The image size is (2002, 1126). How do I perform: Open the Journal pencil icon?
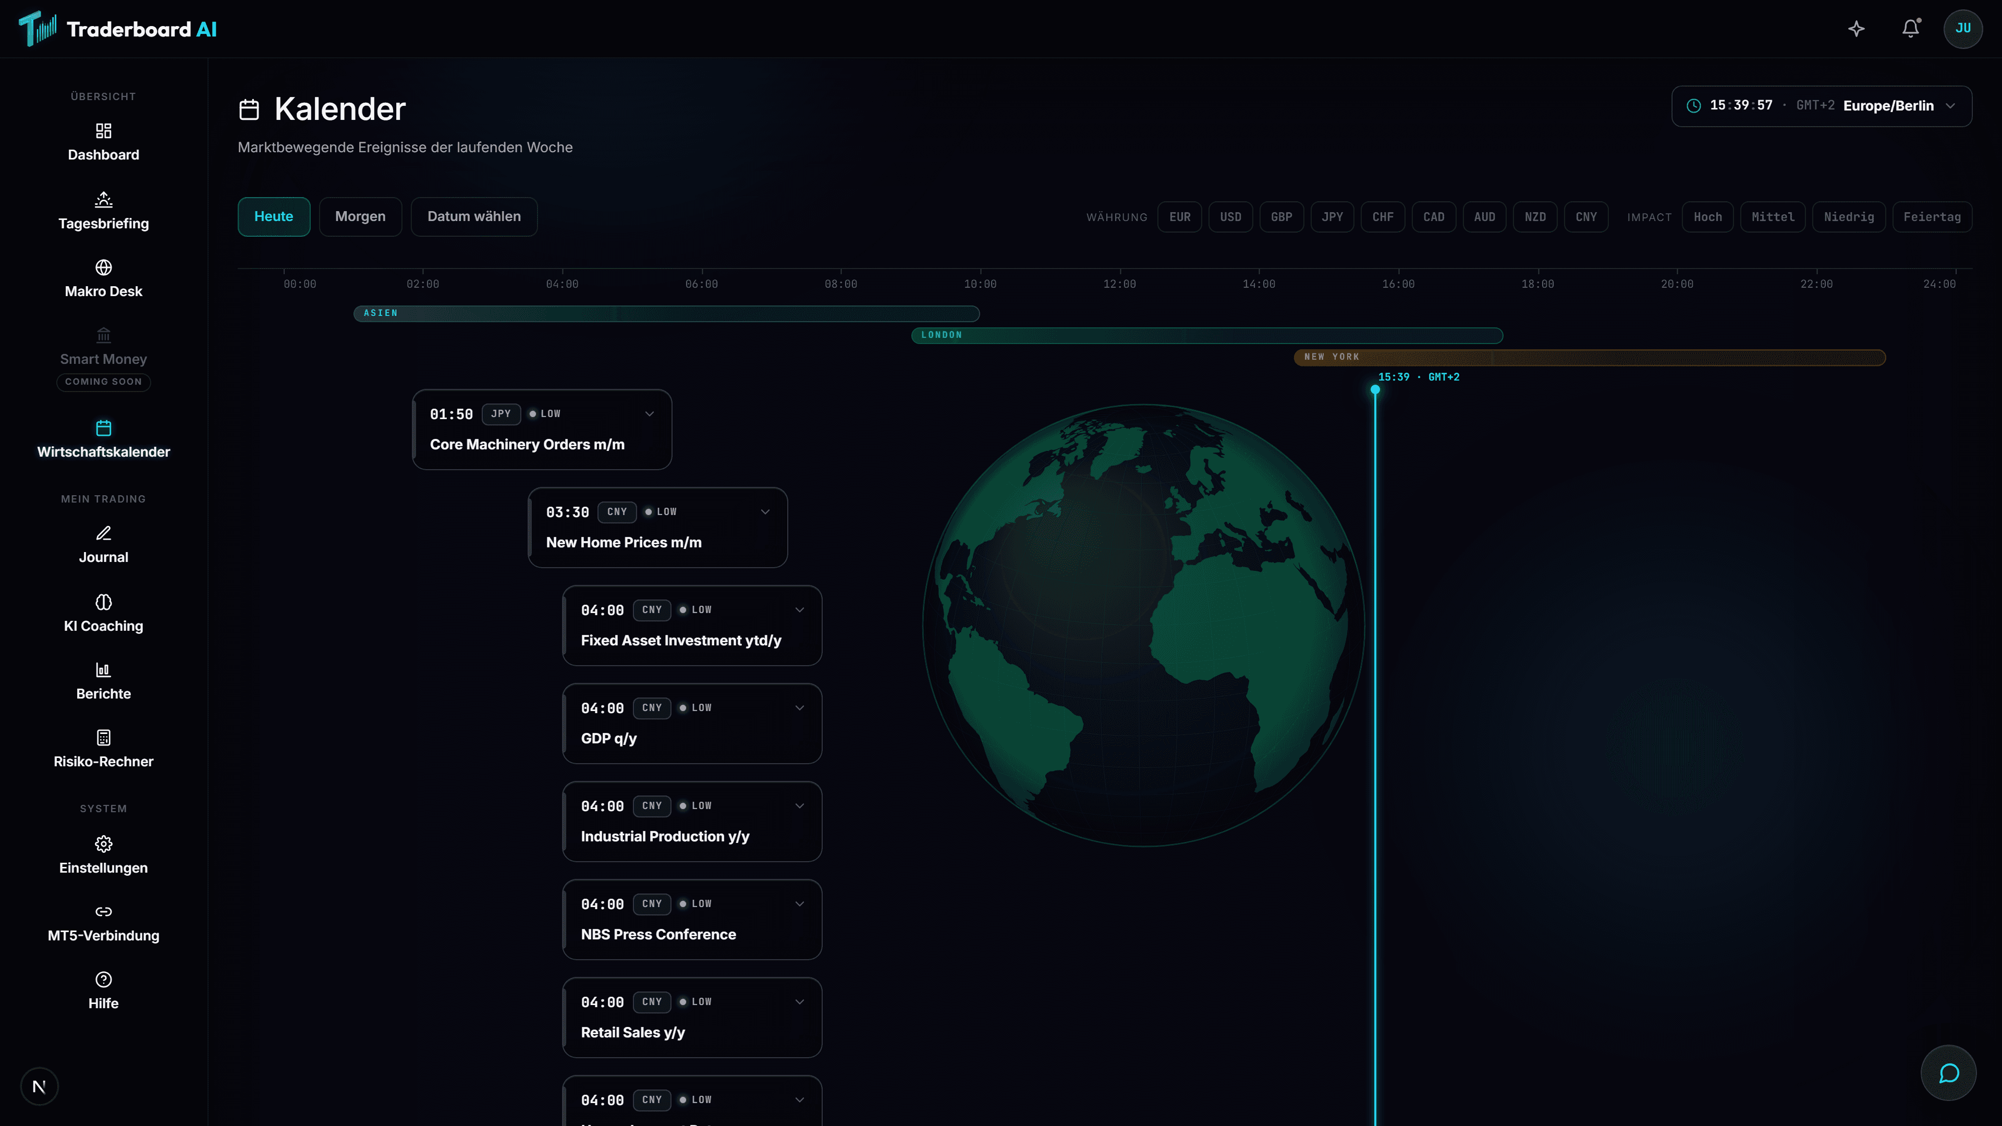point(103,533)
